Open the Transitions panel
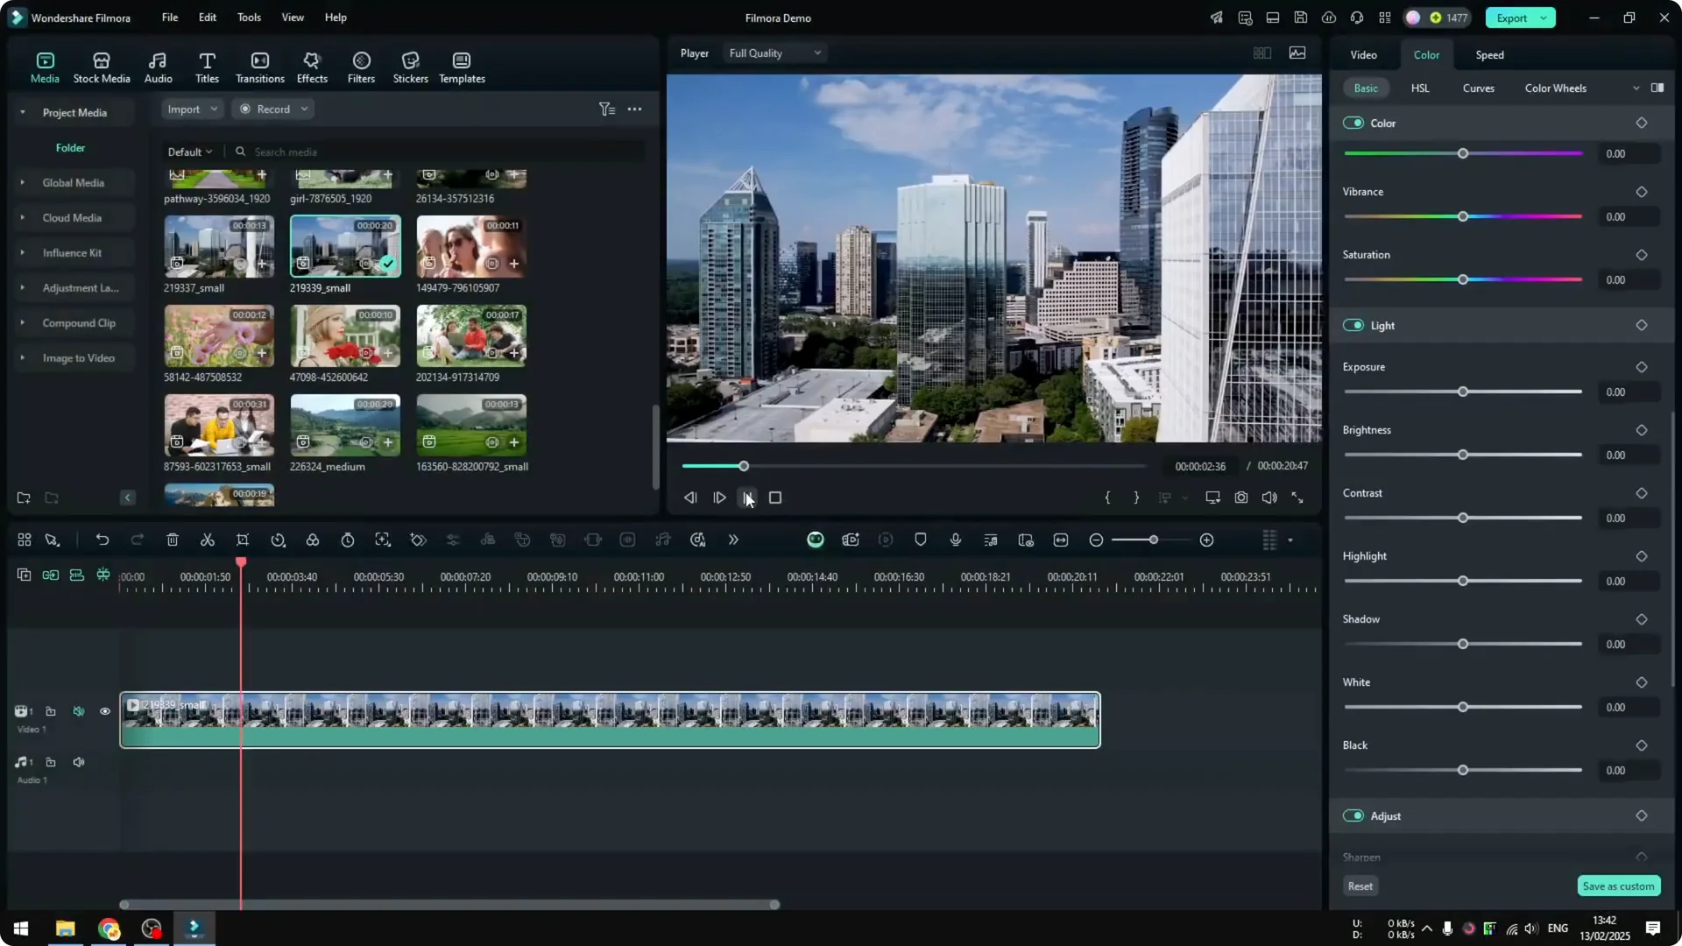1682x946 pixels. [259, 67]
